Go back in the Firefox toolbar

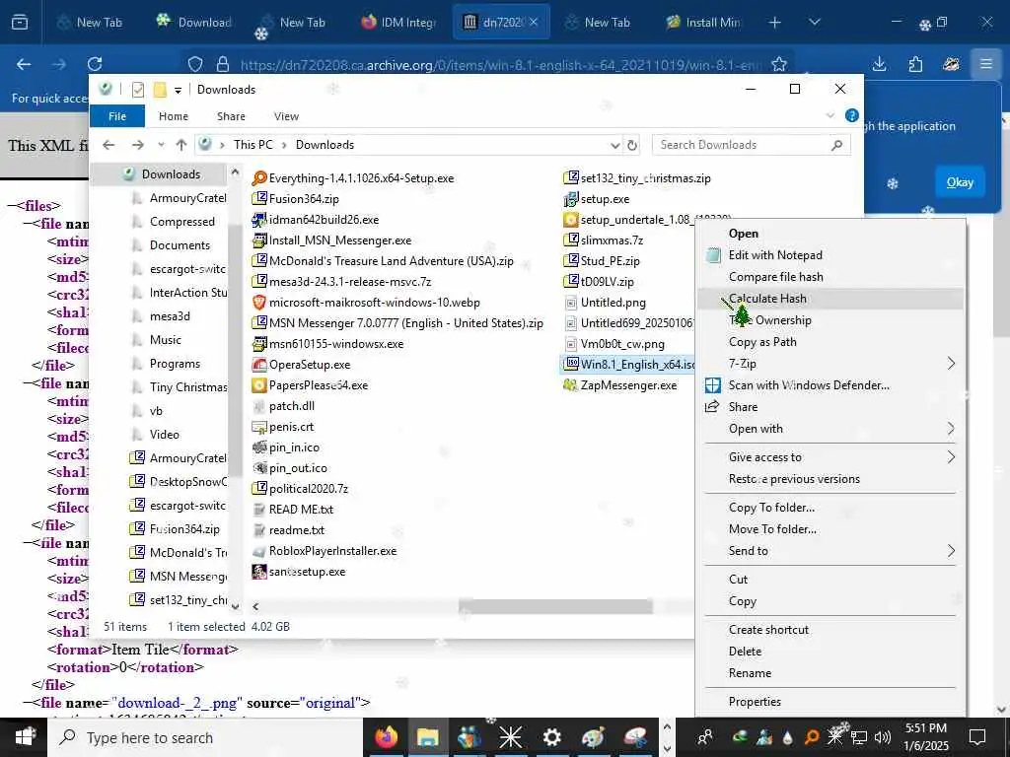(x=24, y=64)
